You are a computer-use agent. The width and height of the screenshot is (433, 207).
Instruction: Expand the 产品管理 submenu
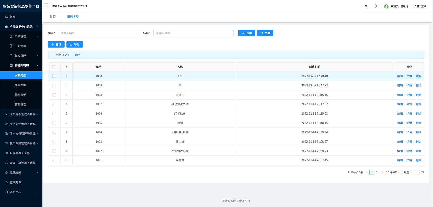pos(21,36)
